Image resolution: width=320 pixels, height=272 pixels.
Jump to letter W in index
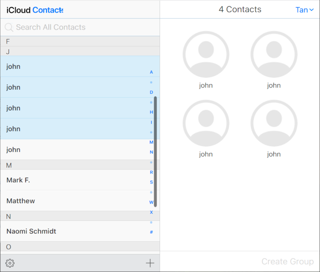151,202
